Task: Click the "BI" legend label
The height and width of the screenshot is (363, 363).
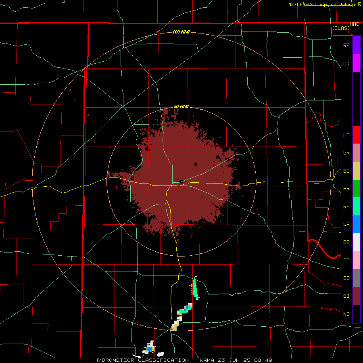Action: pyautogui.click(x=346, y=296)
